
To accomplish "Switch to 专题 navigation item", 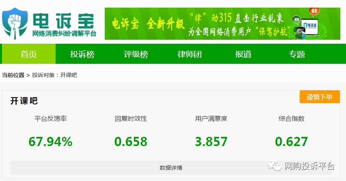I will point(297,54).
